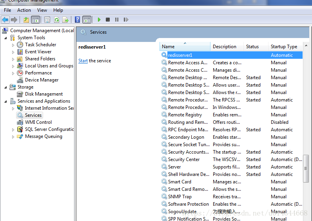Image resolution: width=312 pixels, height=221 pixels.
Task: Select WMI Control in the tree
Action: coord(38,122)
